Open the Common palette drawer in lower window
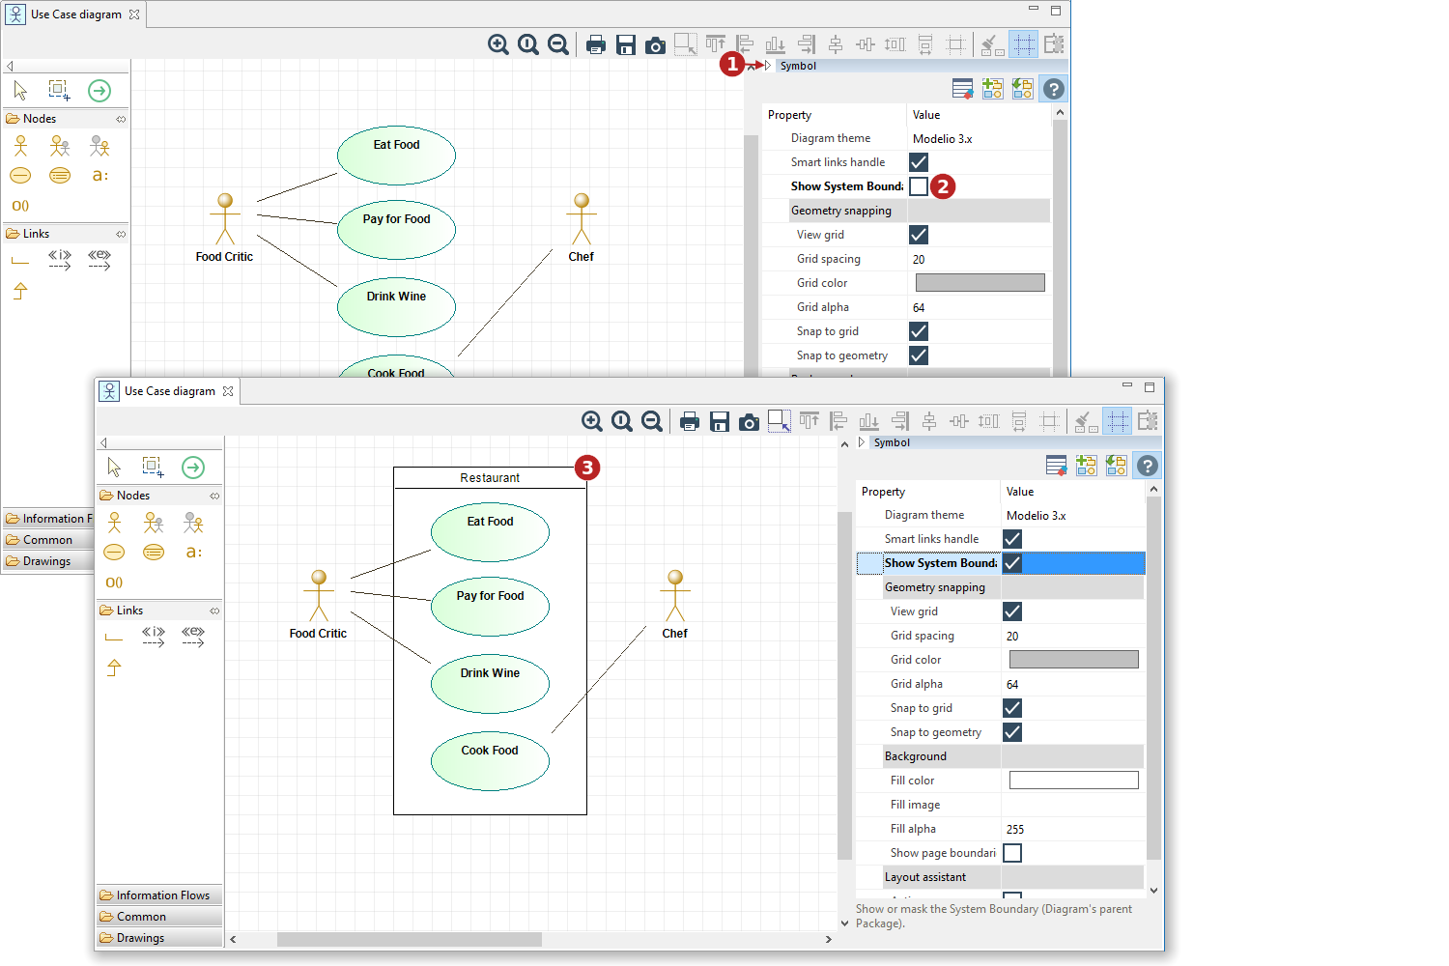 point(141,917)
